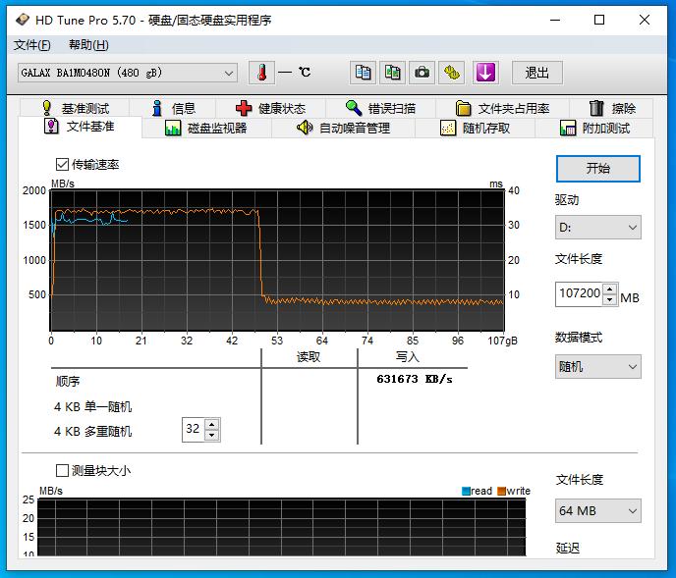Click the 写入 write column header
Screen dimensions: 676x578
pos(408,356)
